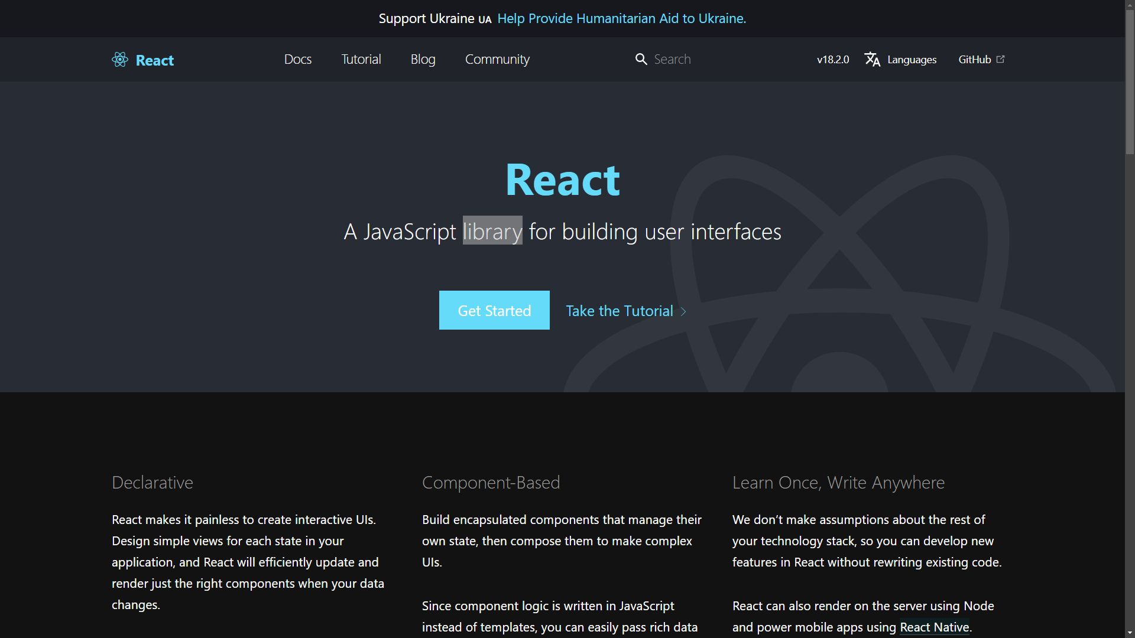Screen dimensions: 1135x638
Task: Open the React Native link
Action: (x=934, y=627)
